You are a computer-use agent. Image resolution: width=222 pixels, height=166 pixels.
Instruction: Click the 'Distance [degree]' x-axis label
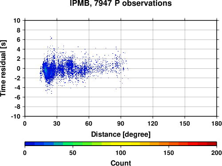click(x=121, y=134)
